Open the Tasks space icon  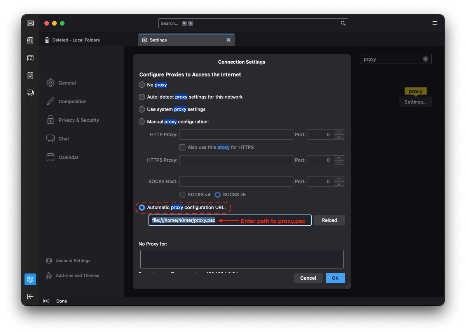[30, 76]
